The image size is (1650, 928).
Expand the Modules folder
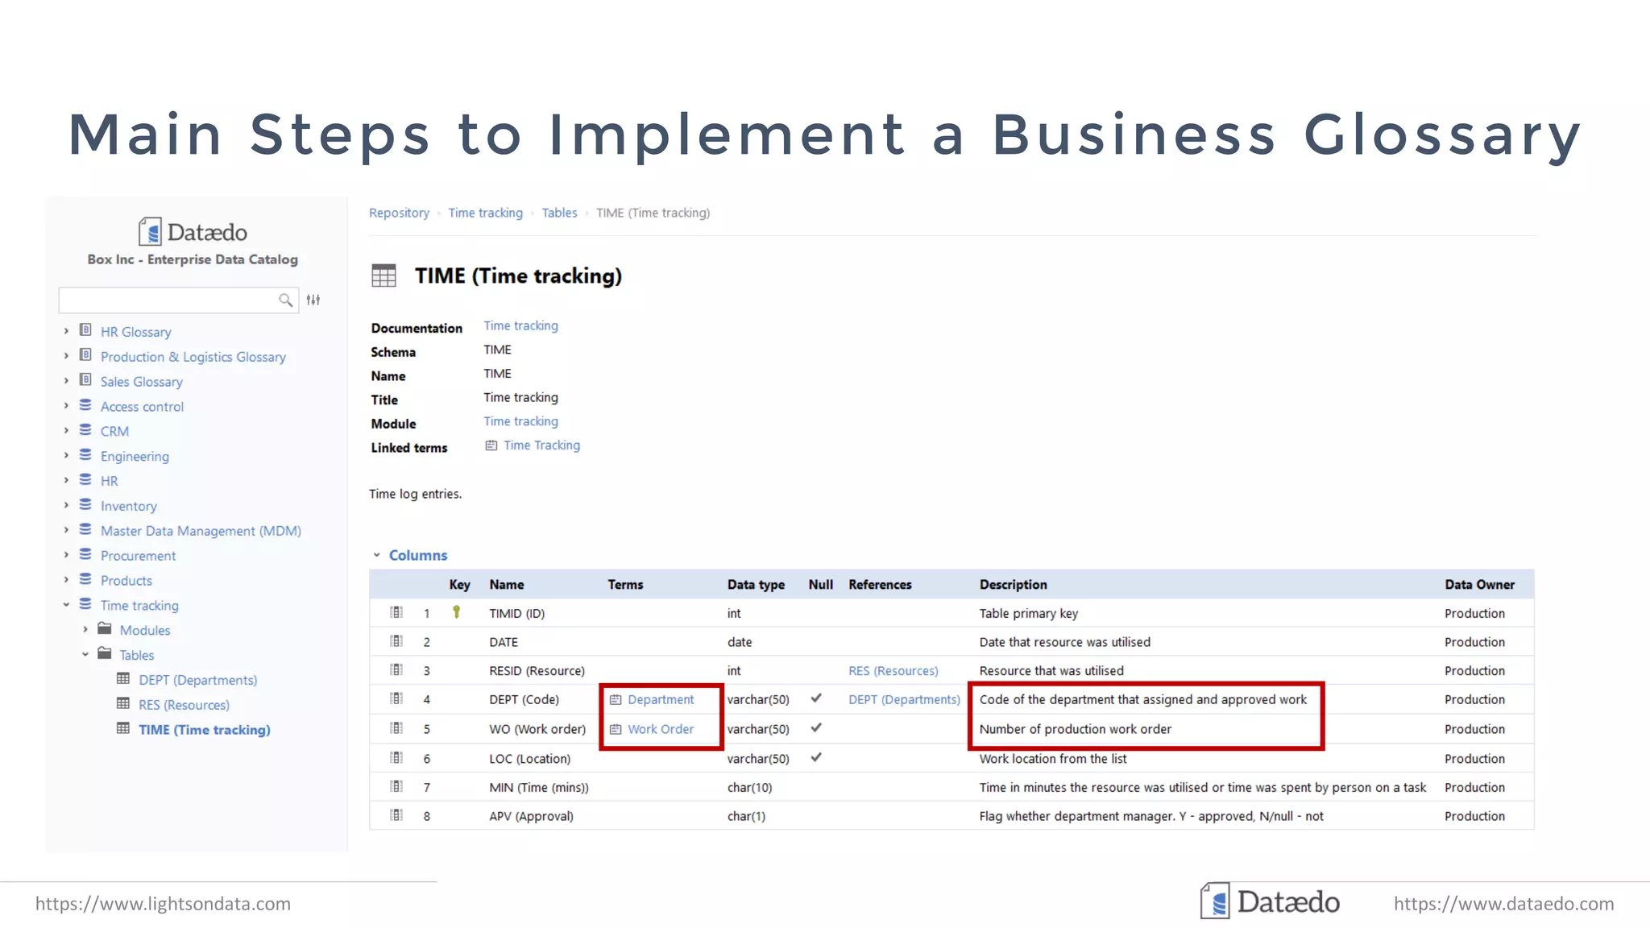pyautogui.click(x=85, y=630)
